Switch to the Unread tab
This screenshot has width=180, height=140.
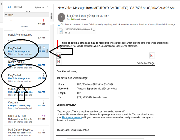coord(18,7)
